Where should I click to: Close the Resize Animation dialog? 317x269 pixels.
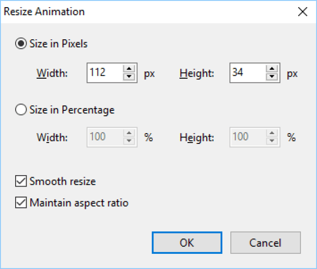coord(302,11)
